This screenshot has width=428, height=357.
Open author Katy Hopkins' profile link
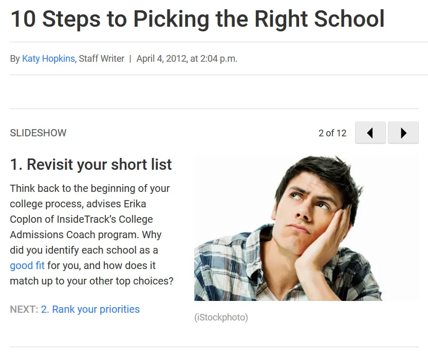click(49, 59)
